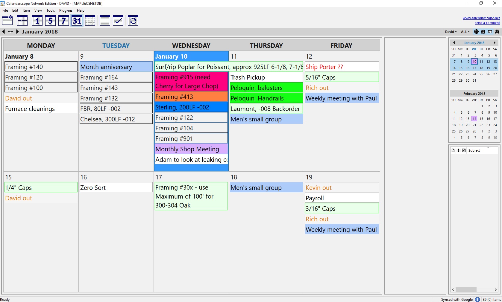502x302 pixels.
Task: Select the orange Framing #413 event
Action: point(191,97)
